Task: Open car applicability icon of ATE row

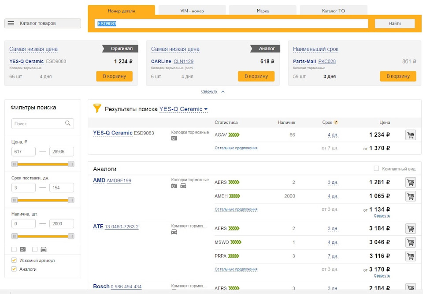Action: (174, 232)
